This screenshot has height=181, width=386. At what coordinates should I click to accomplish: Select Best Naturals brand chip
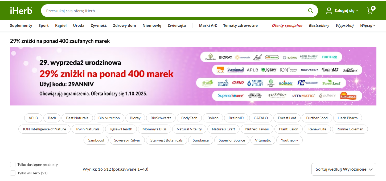point(77,118)
